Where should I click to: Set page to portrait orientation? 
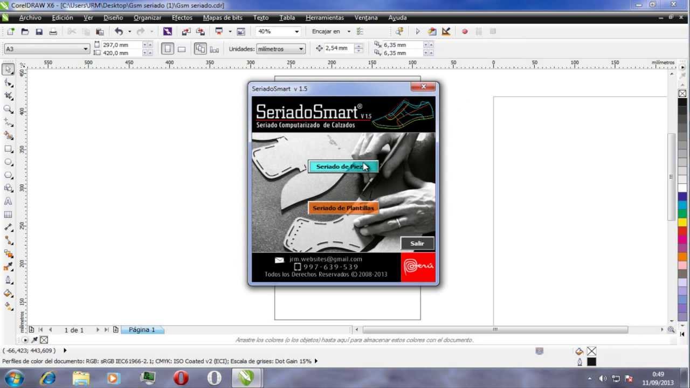click(x=168, y=49)
